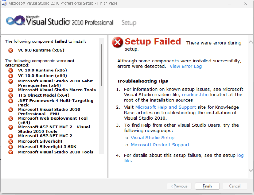The height and width of the screenshot is (195, 254).
Task: Click the error icon next to Microsoft ASP.NET MVC 2
Action: pyautogui.click(x=11, y=136)
